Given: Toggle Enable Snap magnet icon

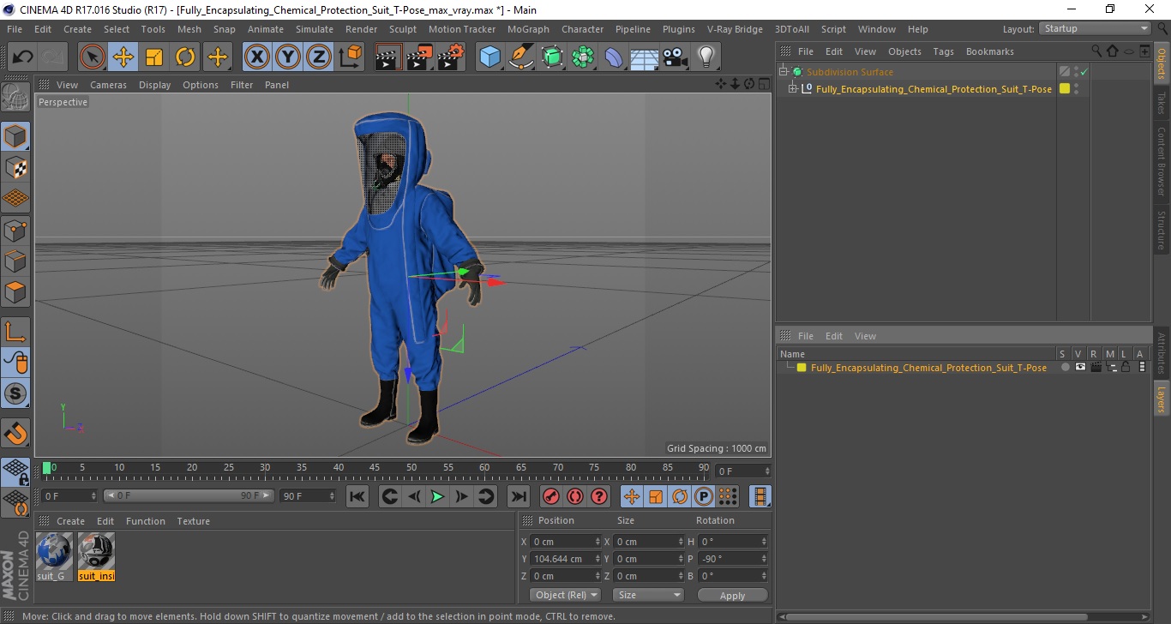Looking at the screenshot, I should point(15,433).
